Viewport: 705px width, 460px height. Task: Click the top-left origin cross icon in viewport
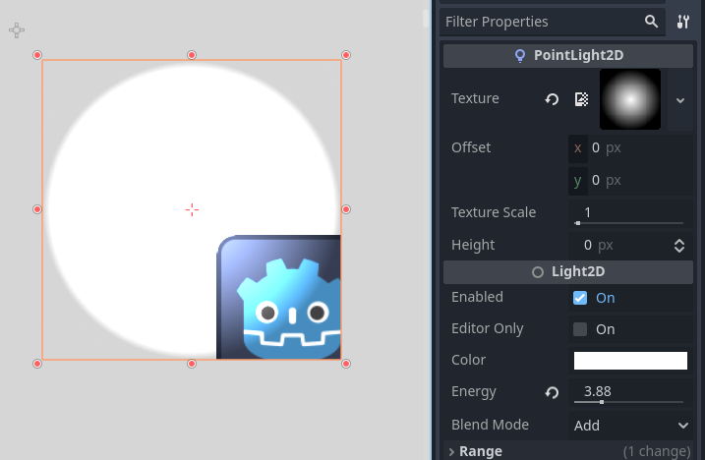point(17,30)
